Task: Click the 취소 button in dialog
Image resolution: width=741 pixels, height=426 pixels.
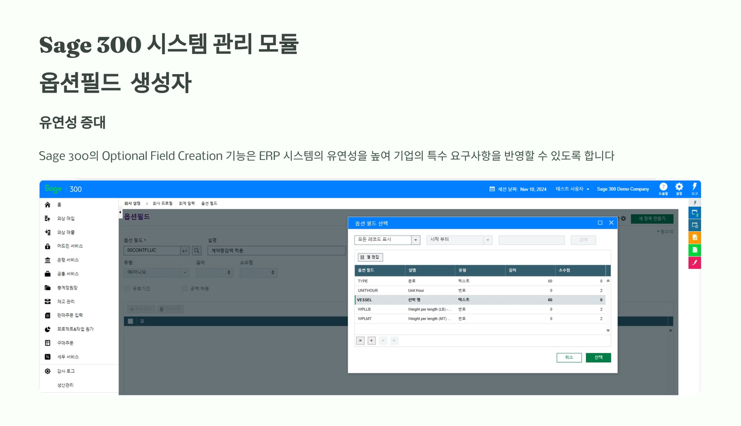Action: tap(569, 358)
